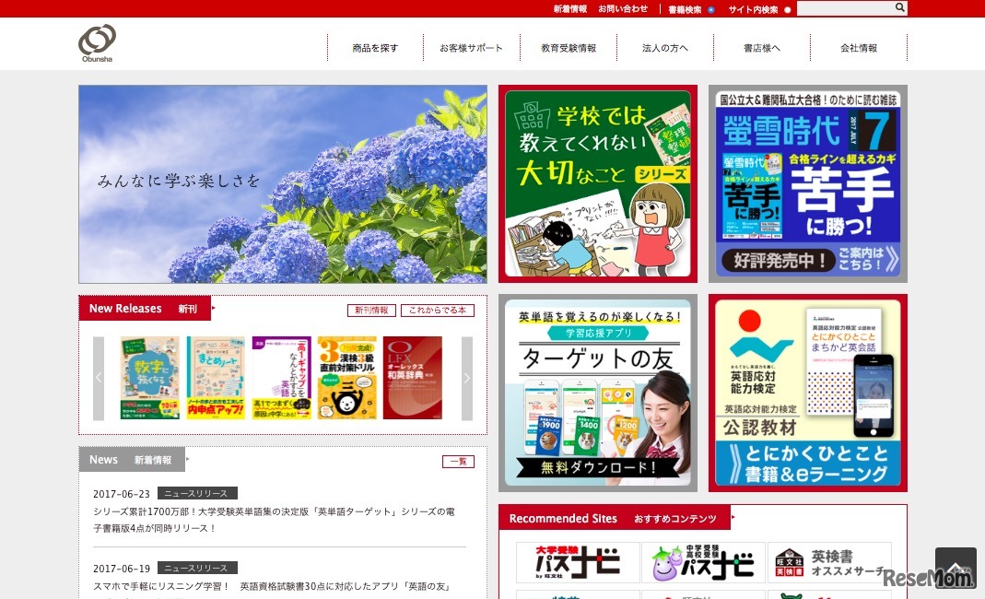This screenshot has height=599, width=985.
Task: Open the 大学受験パスナビ site logo
Action: click(x=578, y=562)
